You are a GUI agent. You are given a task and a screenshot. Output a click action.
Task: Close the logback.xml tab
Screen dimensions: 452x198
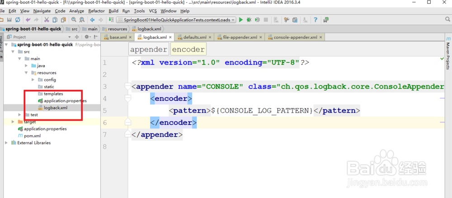(x=170, y=37)
